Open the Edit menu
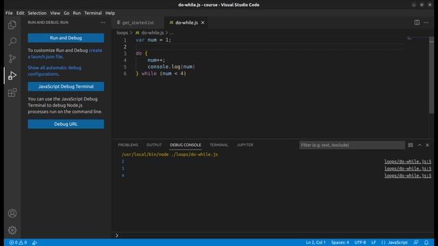Image resolution: width=438 pixels, height=246 pixels. [20, 13]
